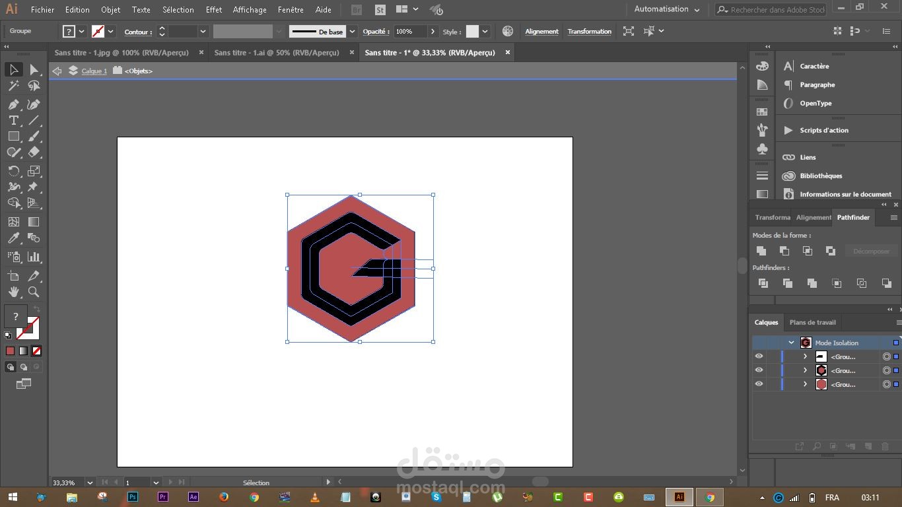The height and width of the screenshot is (507, 902).
Task: Select the Column Graph tool
Action: pos(34,257)
